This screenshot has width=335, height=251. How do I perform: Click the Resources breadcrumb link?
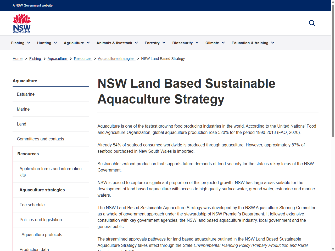tap(83, 59)
